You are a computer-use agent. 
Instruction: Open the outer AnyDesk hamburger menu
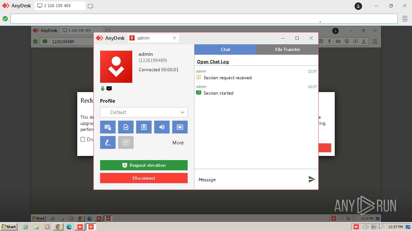click(x=405, y=19)
